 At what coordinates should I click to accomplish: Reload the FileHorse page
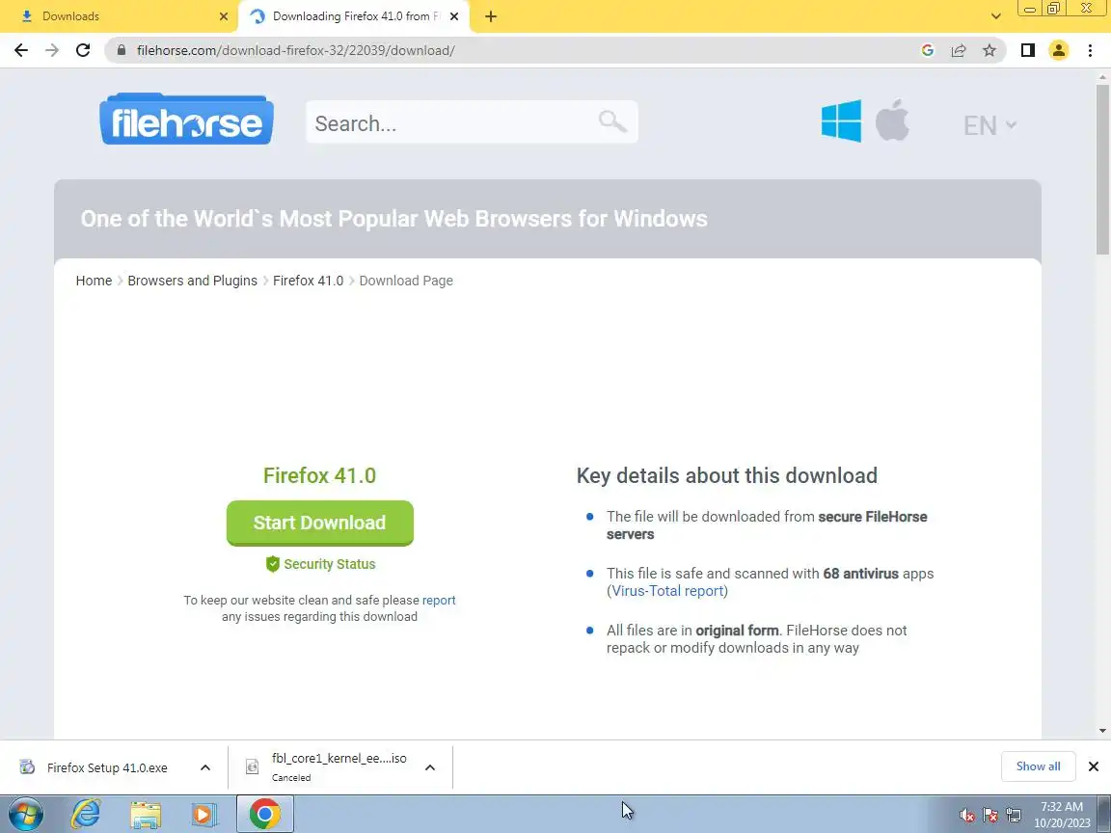pos(83,50)
